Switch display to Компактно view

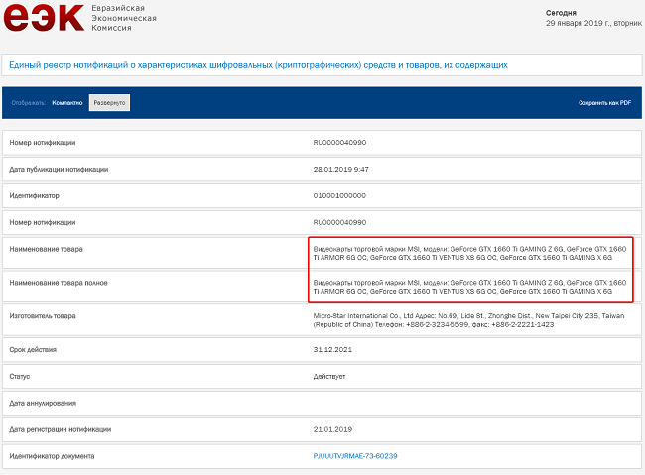tap(67, 103)
